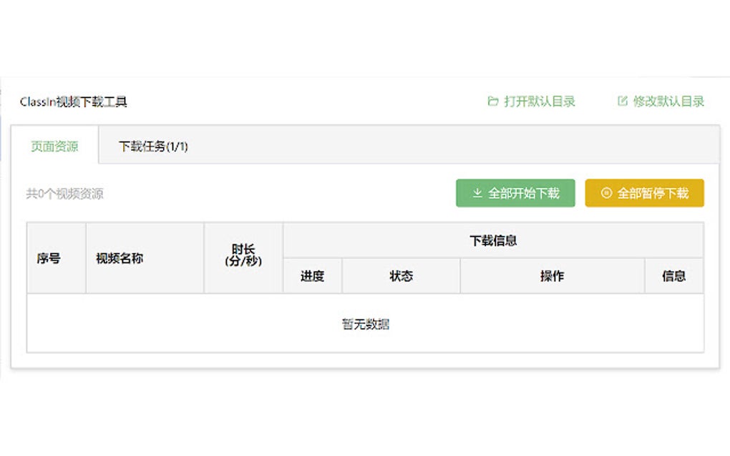This screenshot has height=456, width=730.
Task: Click the 下载信息 header cell
Action: tap(492, 240)
